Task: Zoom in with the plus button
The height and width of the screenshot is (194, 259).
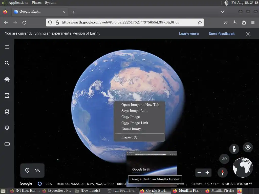Action: coord(207,173)
